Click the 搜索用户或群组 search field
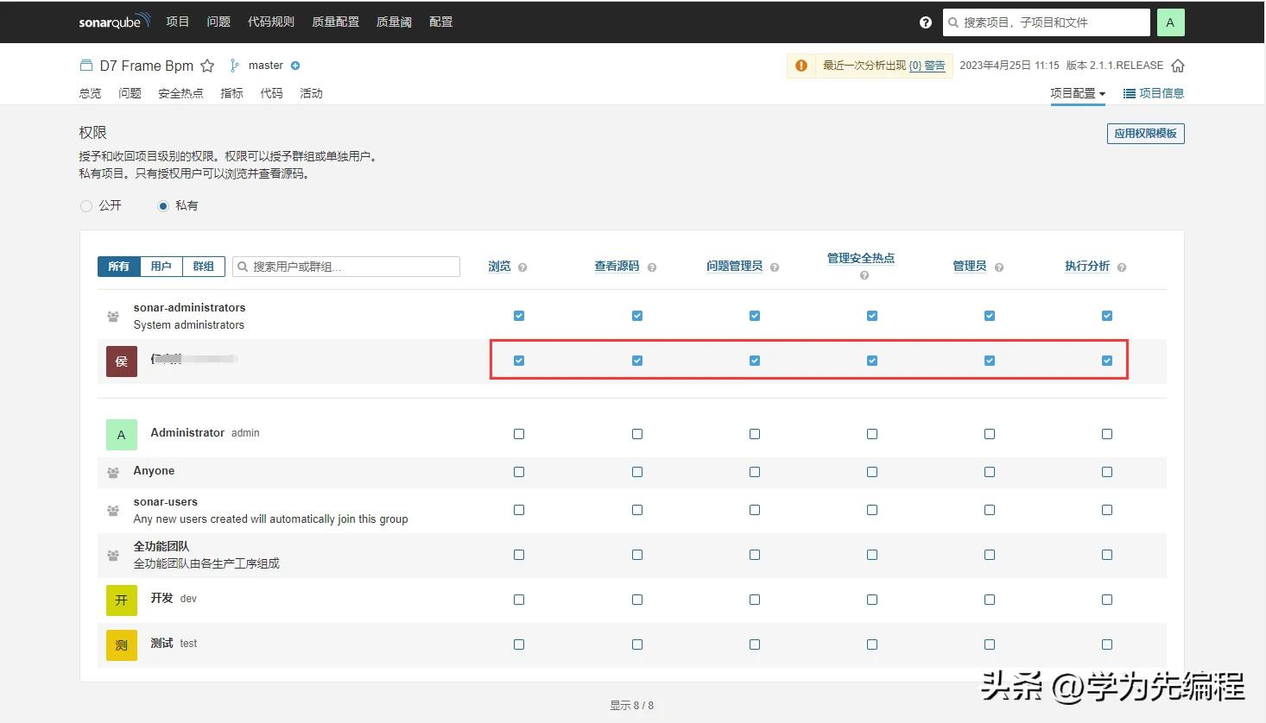 (x=345, y=267)
